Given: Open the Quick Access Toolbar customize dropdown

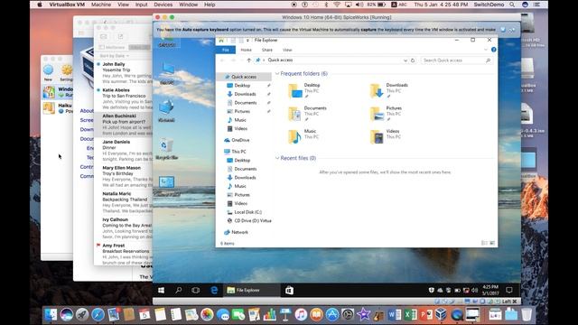Looking at the screenshot, I should pos(247,40).
